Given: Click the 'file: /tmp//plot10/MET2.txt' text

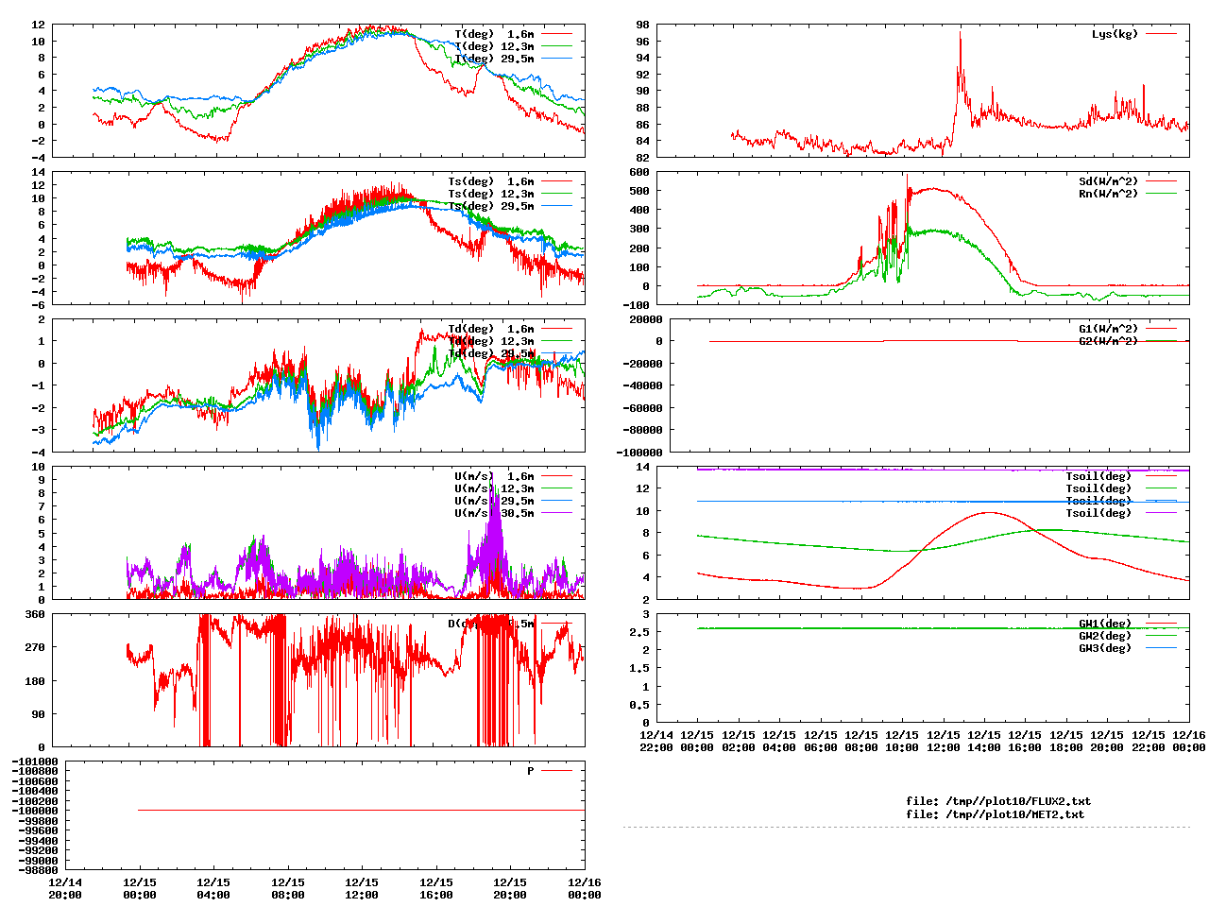Looking at the screenshot, I should pos(996,813).
